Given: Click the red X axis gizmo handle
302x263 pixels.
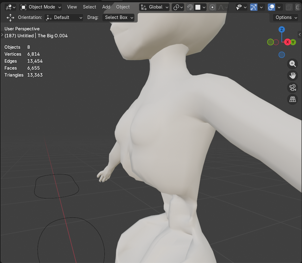Looking at the screenshot, I should pyautogui.click(x=287, y=42).
